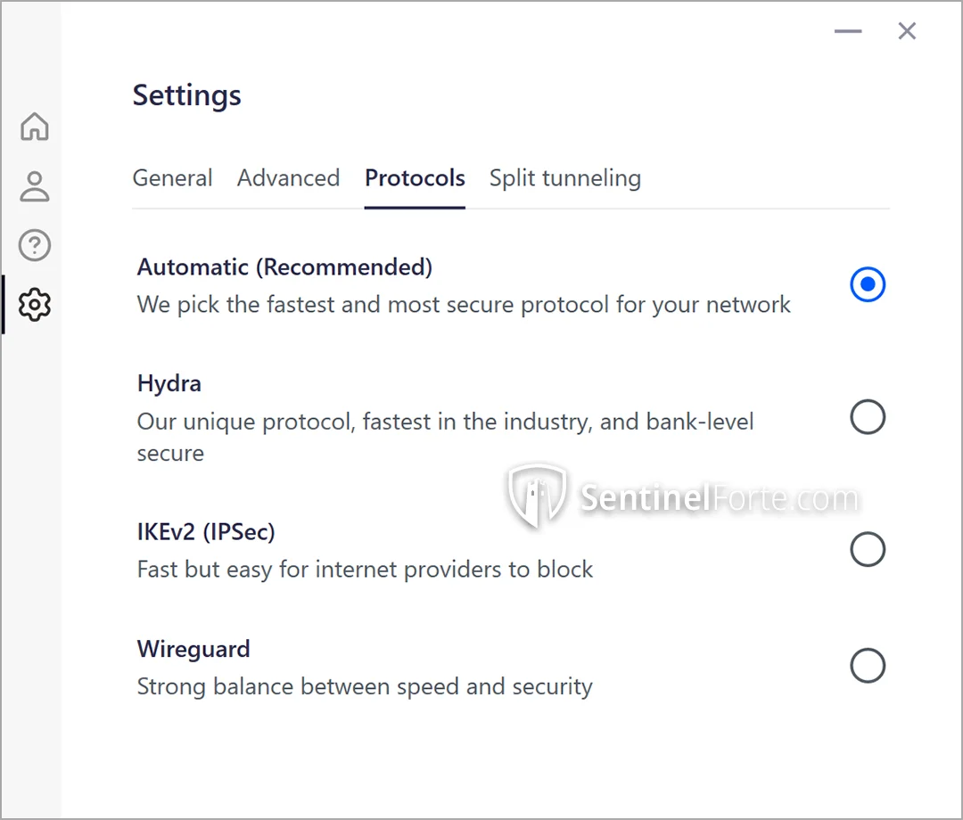
Task: Close the VPN settings window
Action: pos(907,31)
